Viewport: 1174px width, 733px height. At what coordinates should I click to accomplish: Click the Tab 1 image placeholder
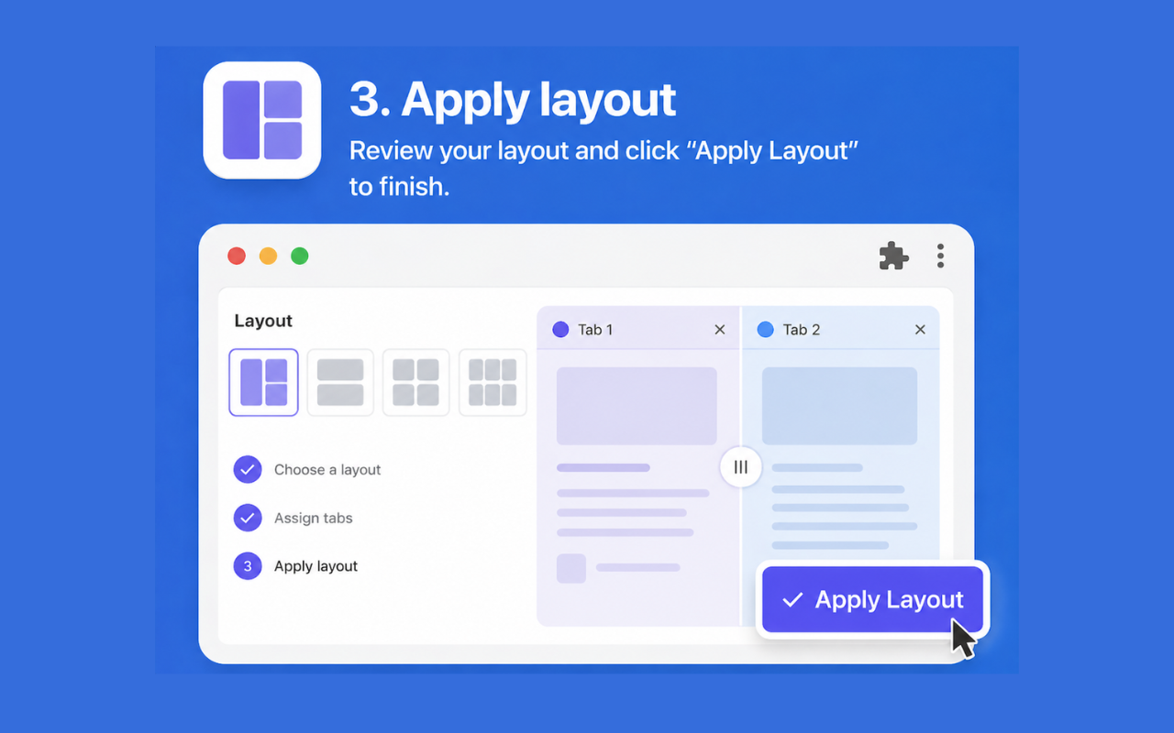(x=637, y=406)
